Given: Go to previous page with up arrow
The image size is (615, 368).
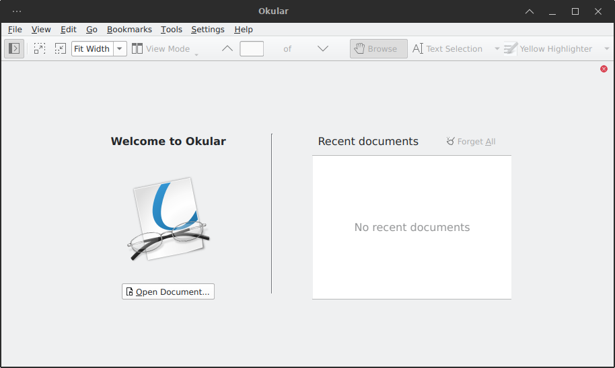Looking at the screenshot, I should (x=227, y=48).
